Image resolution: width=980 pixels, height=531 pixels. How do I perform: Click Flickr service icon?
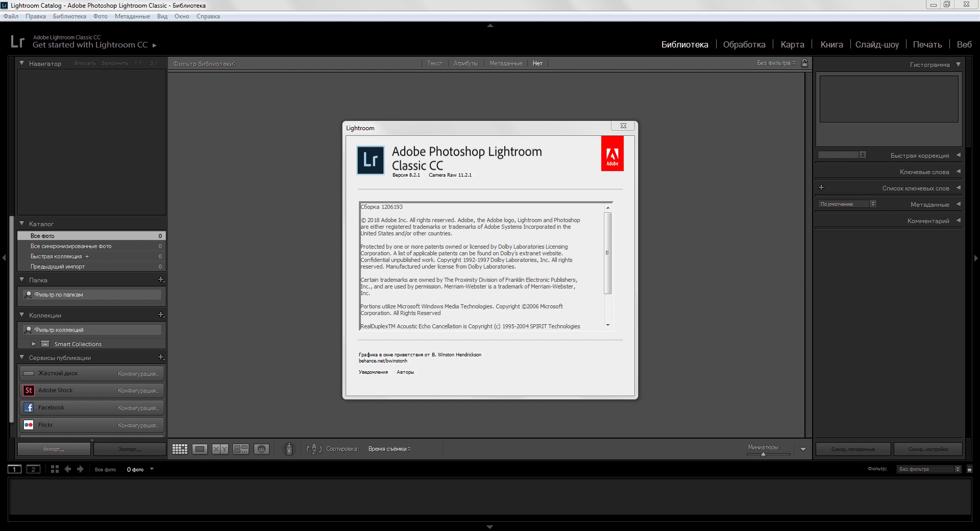point(29,425)
